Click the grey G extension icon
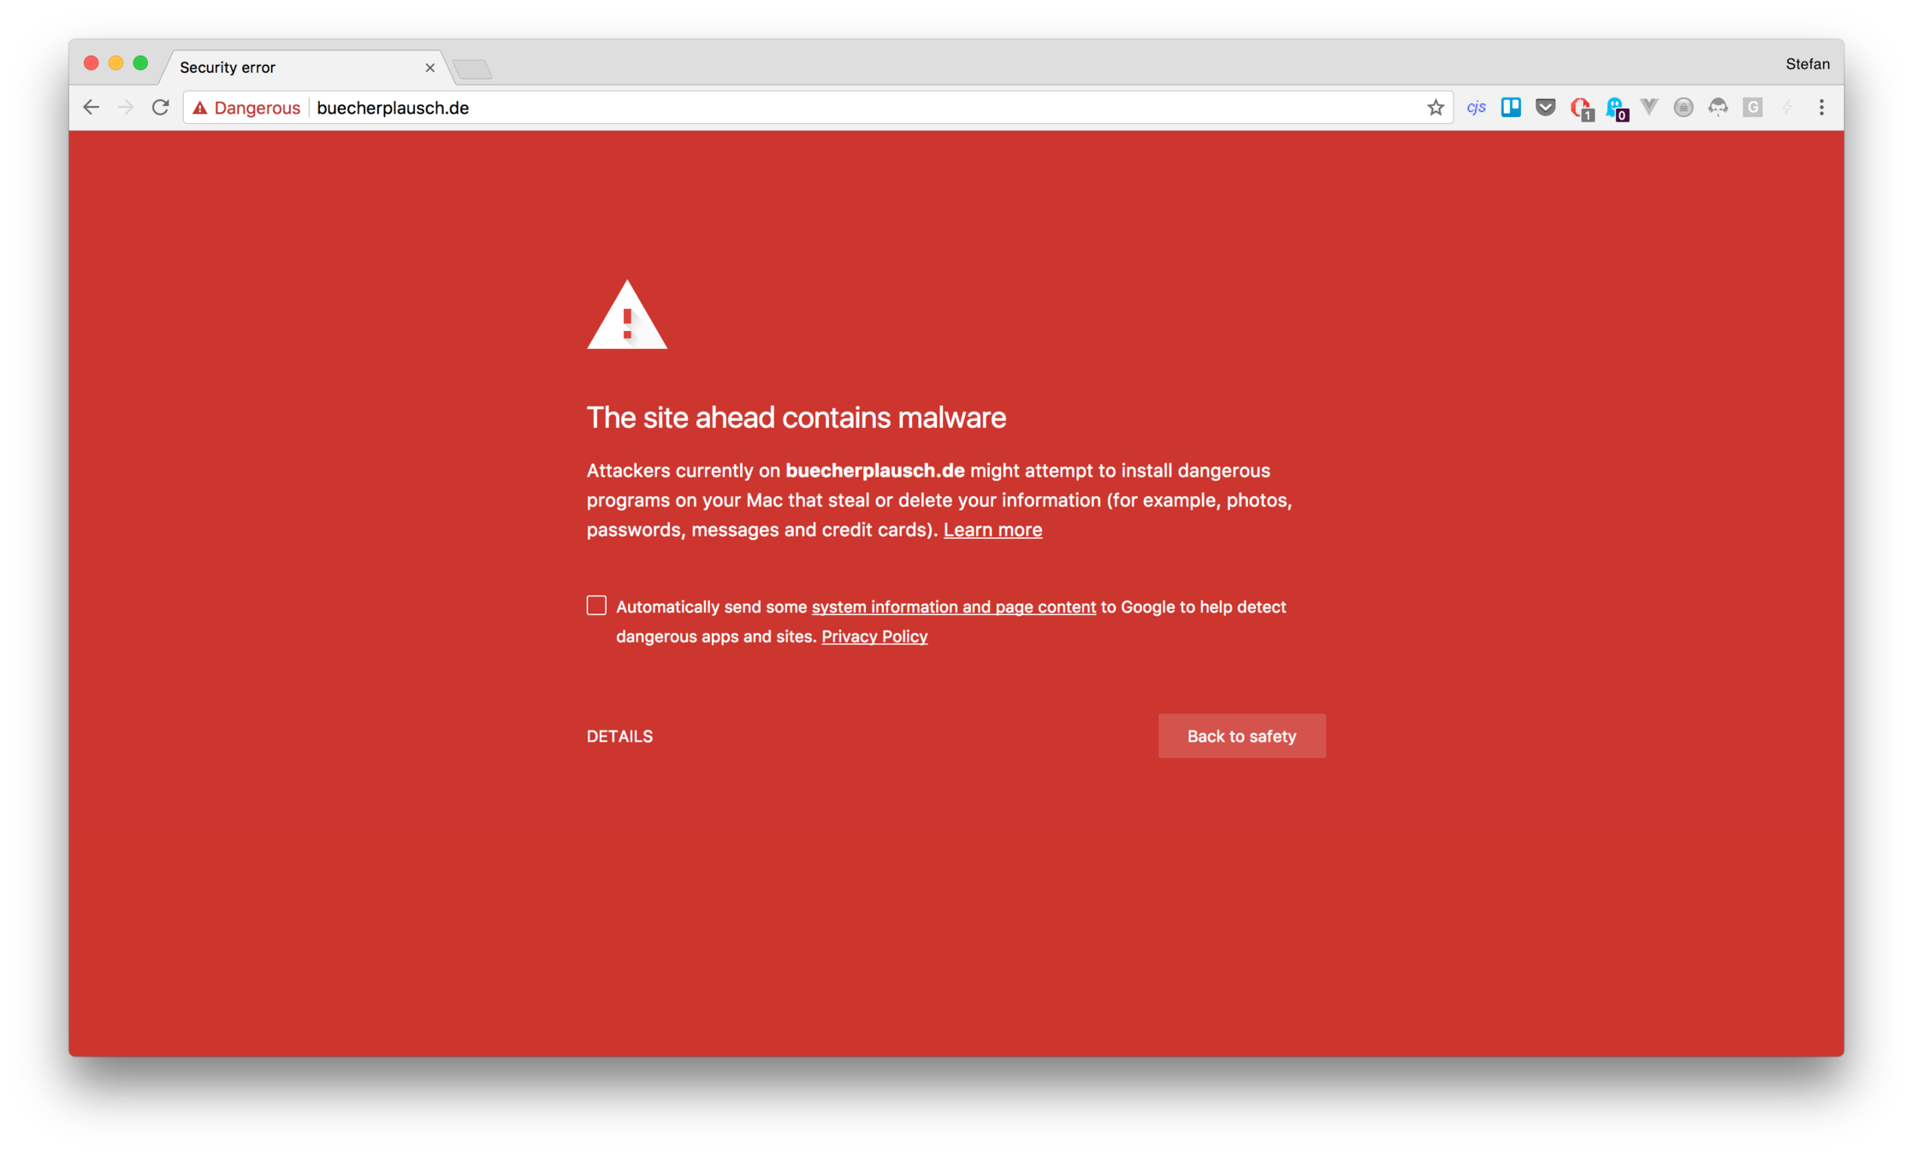Screen dimensions: 1913x1155 (x=1752, y=108)
